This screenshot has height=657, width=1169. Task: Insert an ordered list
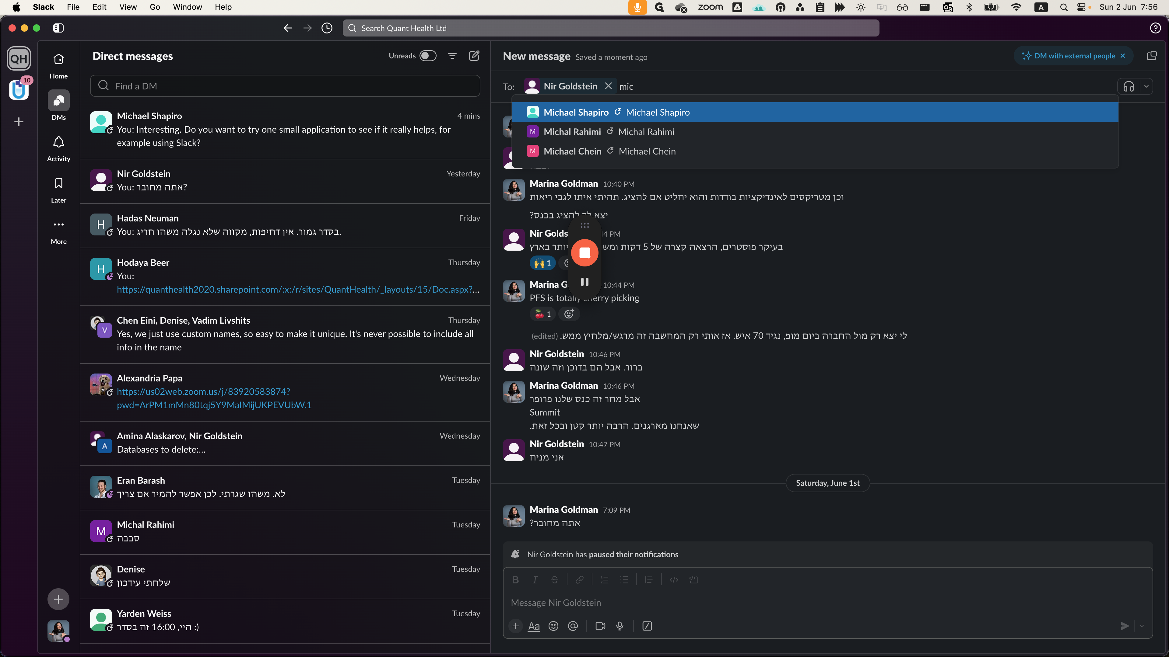(605, 579)
